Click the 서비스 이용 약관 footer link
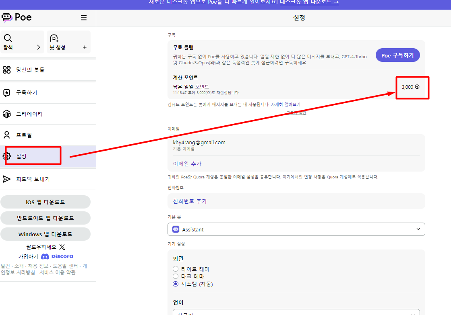 click(x=58, y=272)
